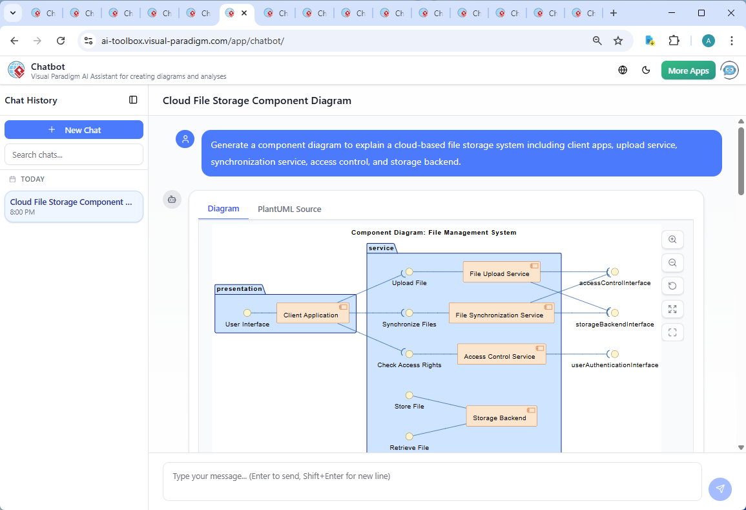Collapse the Chat History sidebar panel
The image size is (746, 510).
133,100
